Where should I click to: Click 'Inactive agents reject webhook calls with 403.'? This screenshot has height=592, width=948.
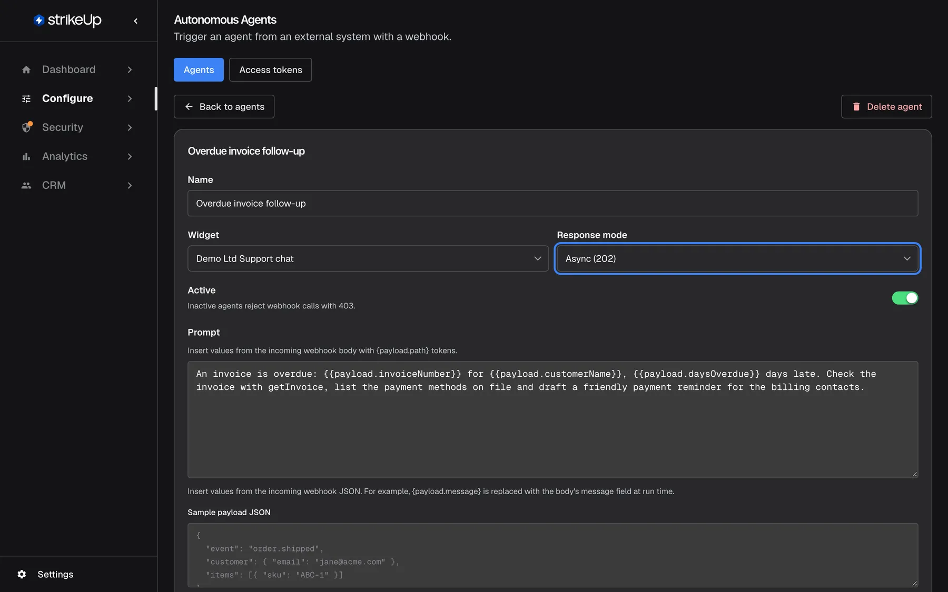pyautogui.click(x=271, y=306)
